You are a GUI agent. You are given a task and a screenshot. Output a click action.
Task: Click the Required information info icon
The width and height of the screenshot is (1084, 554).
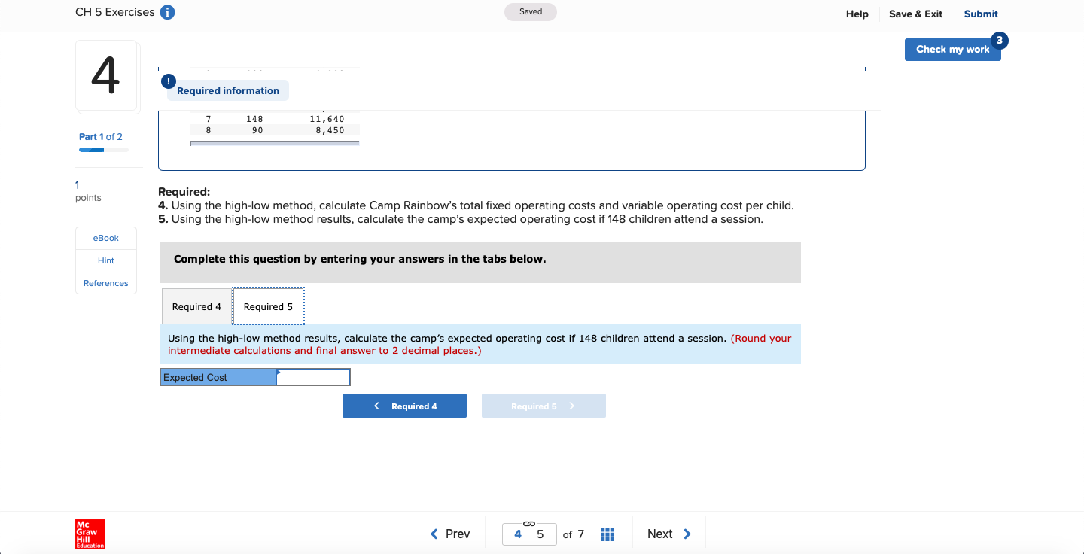coord(168,81)
